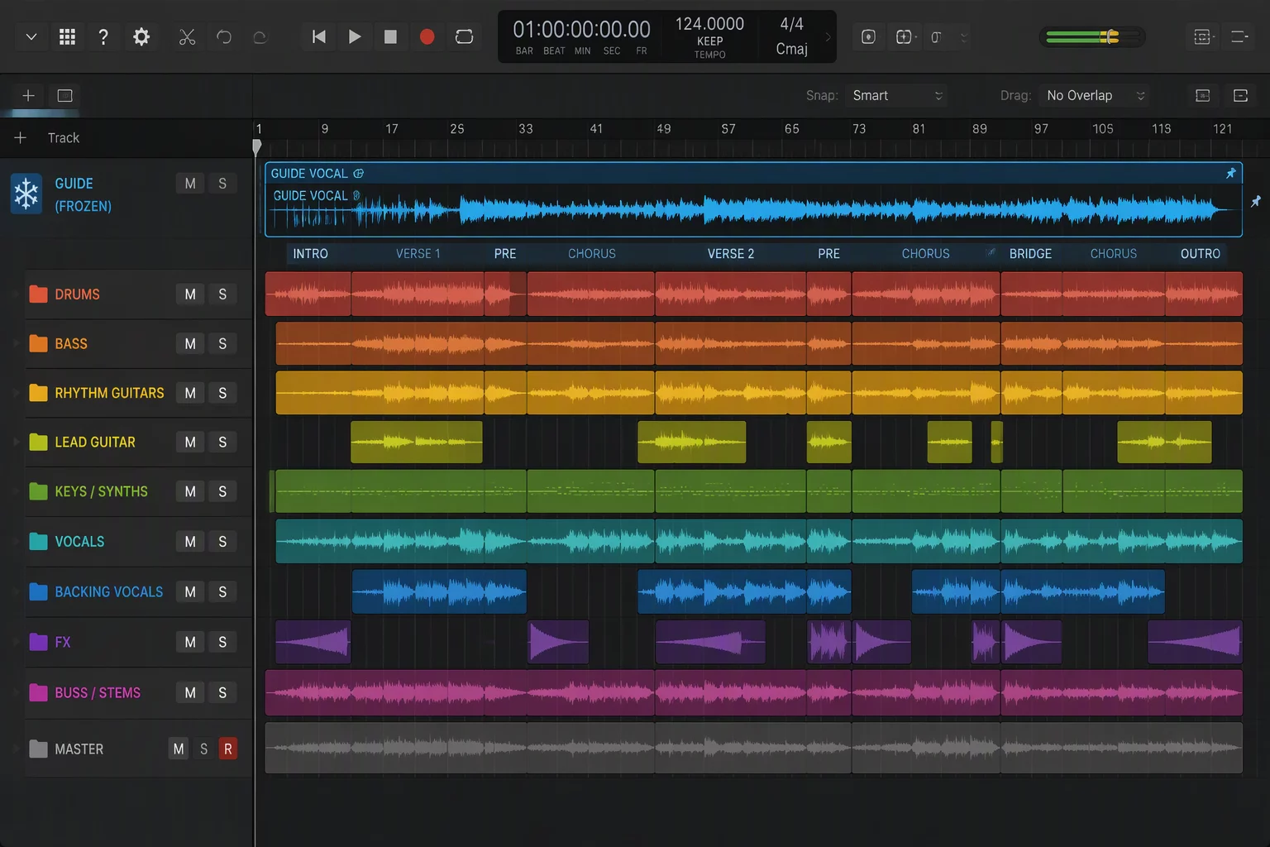Select the OUTRO arrangement marker
Screen dimensions: 1270x847
[x=1201, y=254]
